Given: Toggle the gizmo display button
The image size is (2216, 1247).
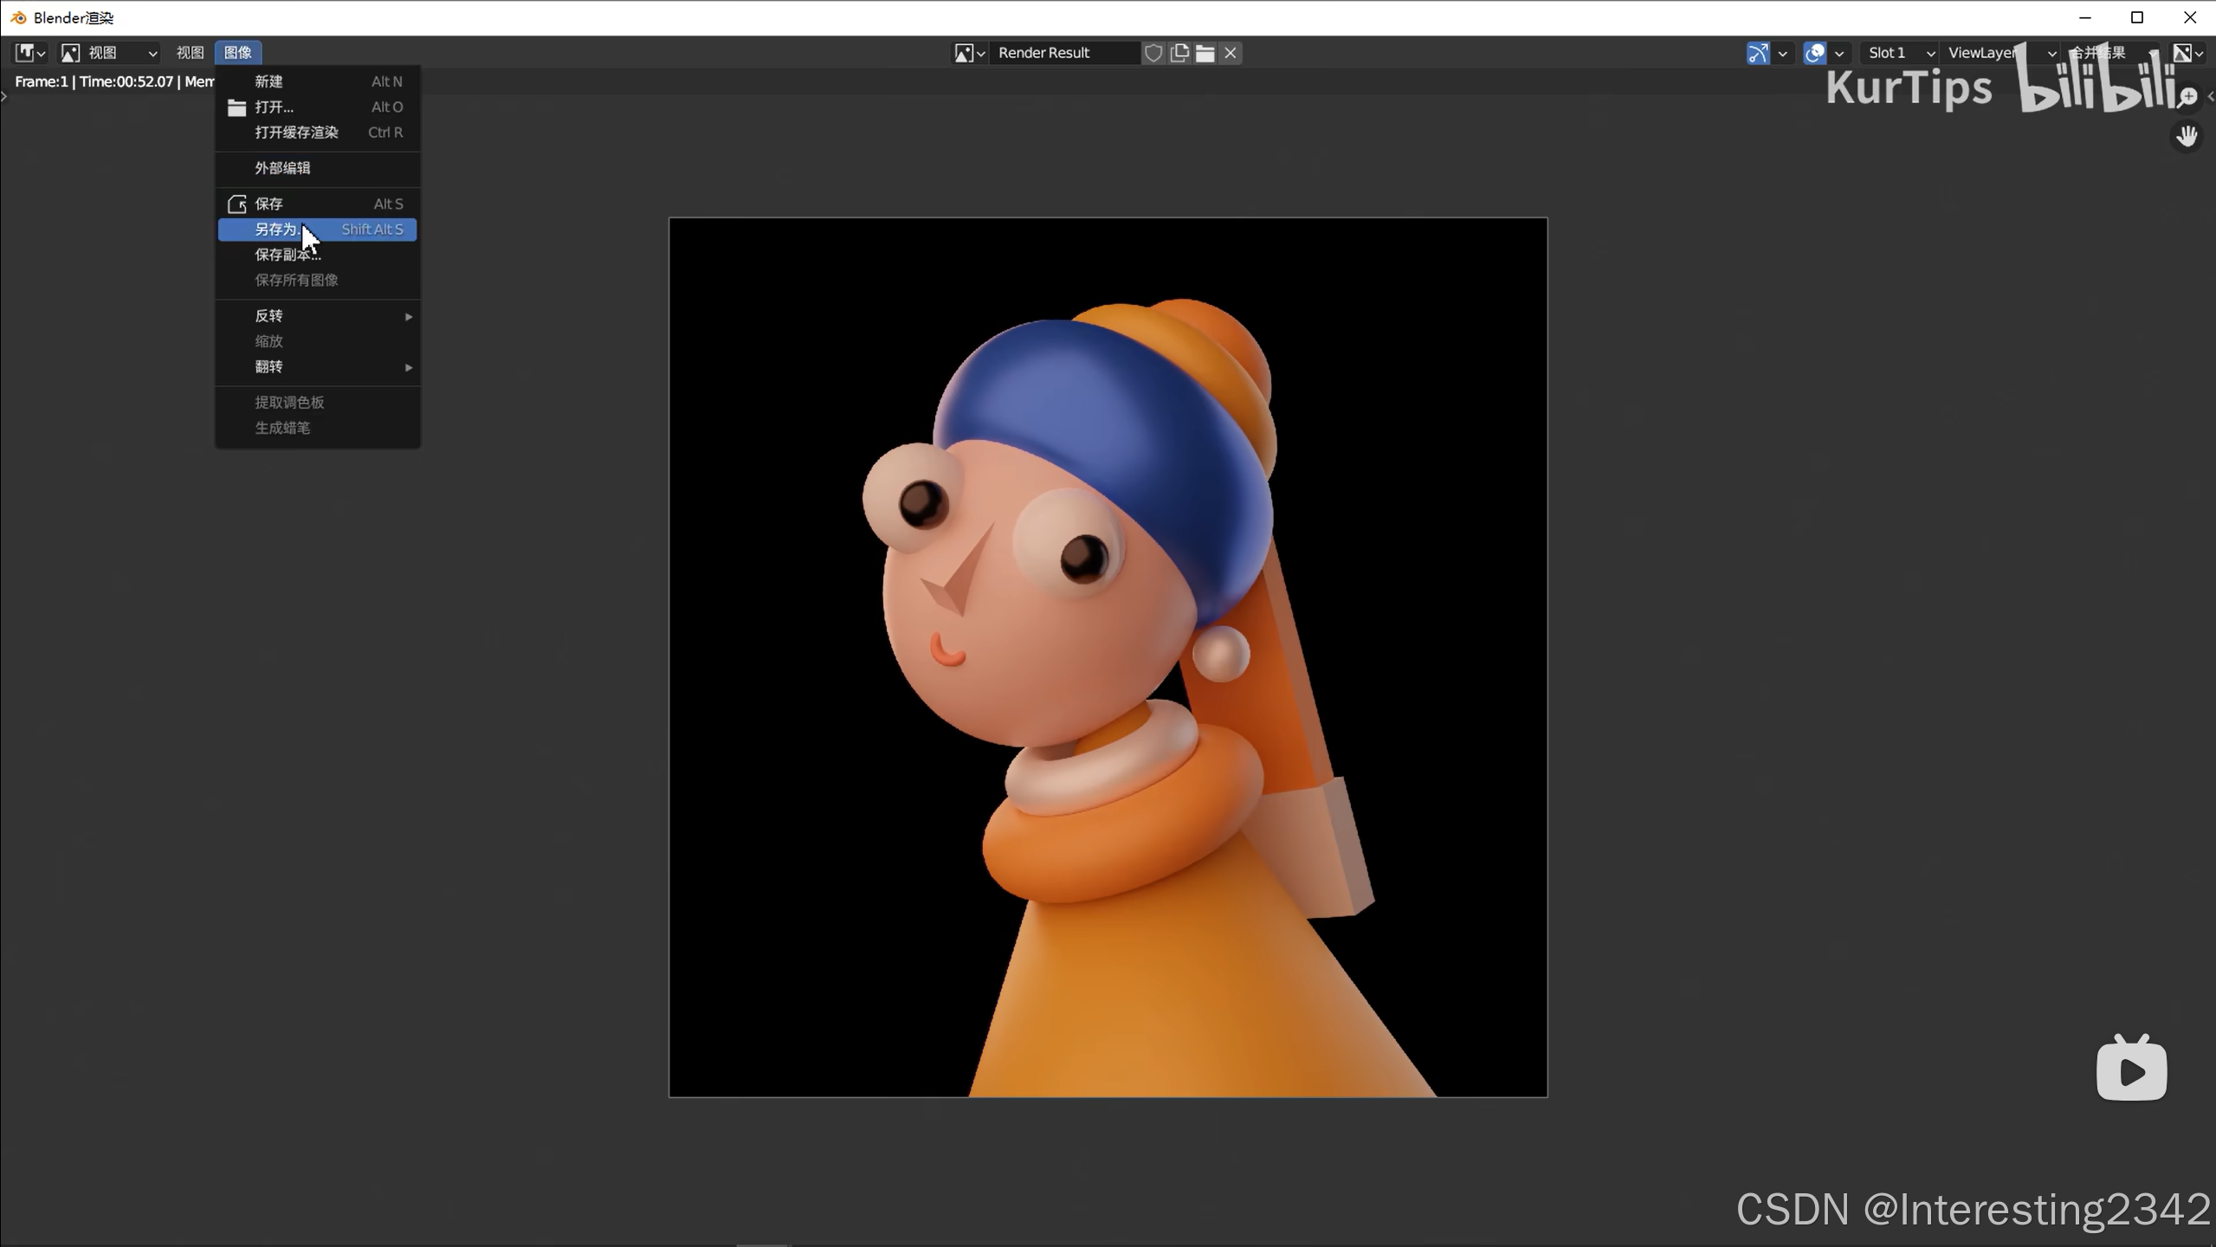Looking at the screenshot, I should pos(1758,53).
